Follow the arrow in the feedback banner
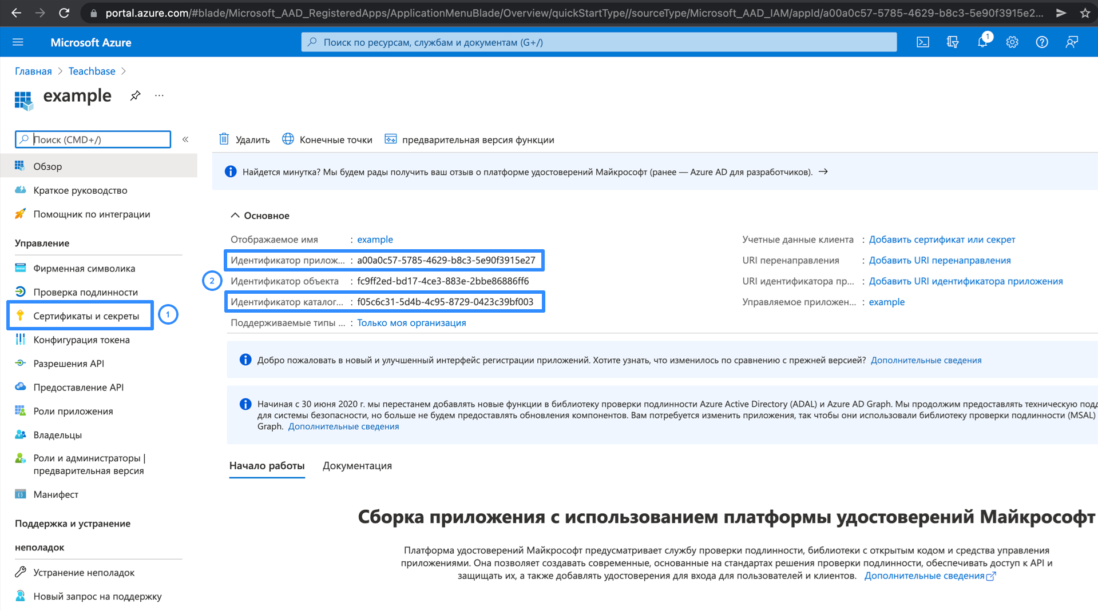This screenshot has height=611, width=1098. pyautogui.click(x=823, y=171)
